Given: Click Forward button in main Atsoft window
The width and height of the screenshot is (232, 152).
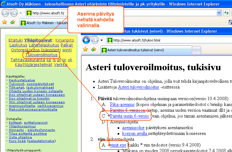Looking at the screenshot, I should pyautogui.click(x=14, y=13).
